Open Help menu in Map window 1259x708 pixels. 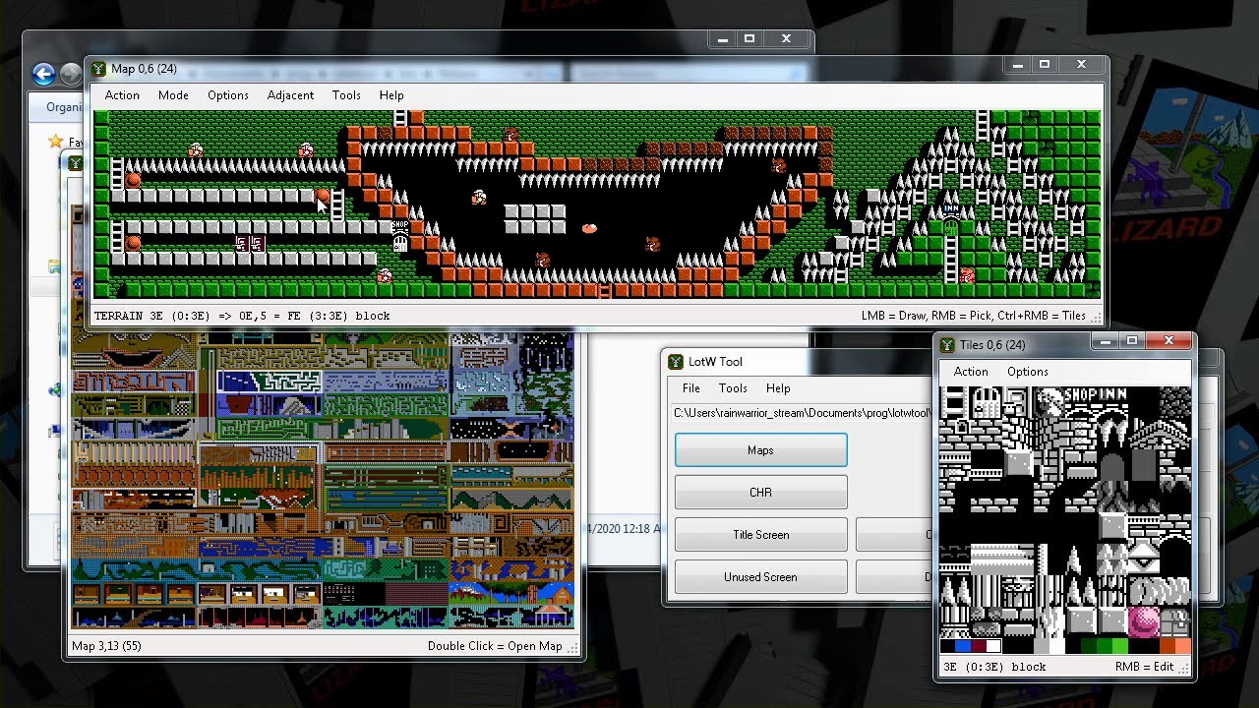point(391,95)
